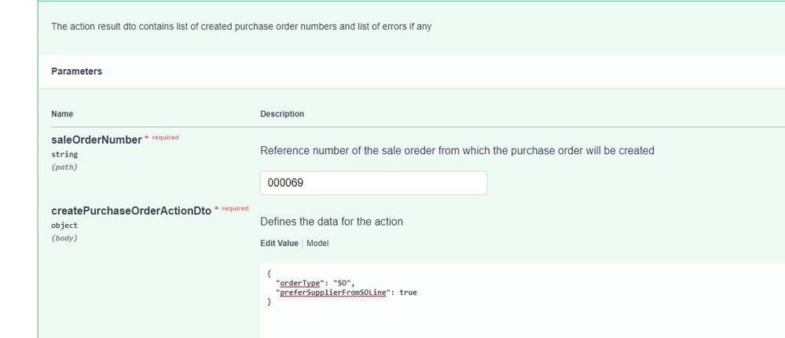Switch to the Model tab

pyautogui.click(x=317, y=244)
